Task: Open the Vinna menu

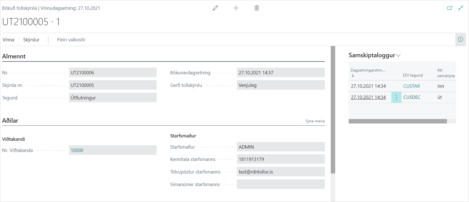Action: pos(8,40)
